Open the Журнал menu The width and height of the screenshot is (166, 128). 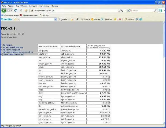(24, 6)
